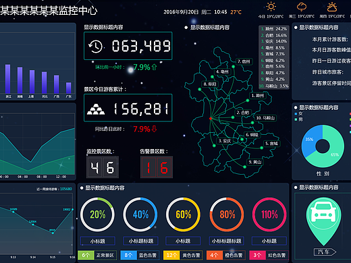Click the history clock icon beside 063,489
Image resolution: width=351 pixels, height=263 pixels.
click(95, 47)
